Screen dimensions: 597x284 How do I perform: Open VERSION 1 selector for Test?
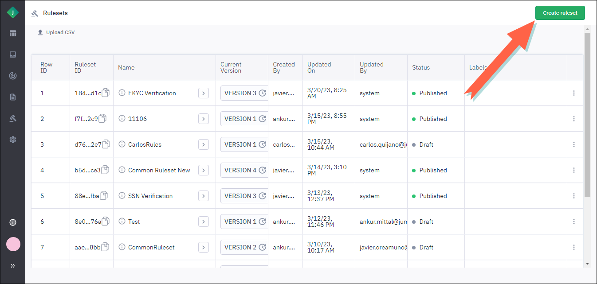point(244,222)
